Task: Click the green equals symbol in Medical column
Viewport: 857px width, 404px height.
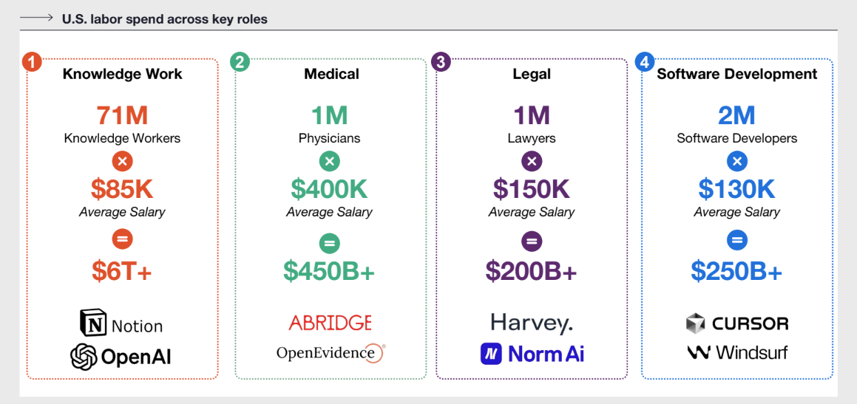Action: point(329,242)
